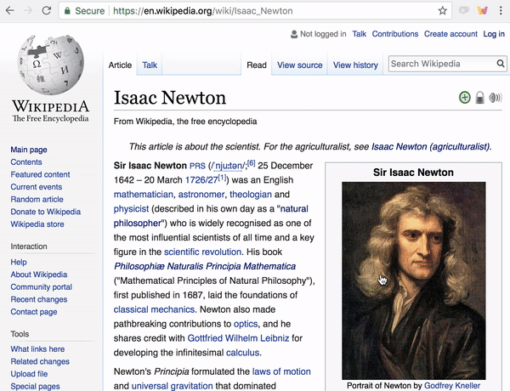Click Log in
Viewport: 510px width, 391px height.
494,34
